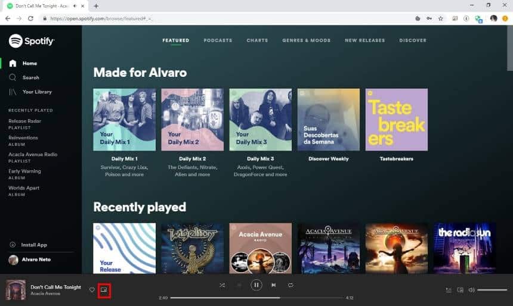The image size is (513, 306).
Task: Click the Spotify logo in the sidebar
Action: tap(32, 41)
